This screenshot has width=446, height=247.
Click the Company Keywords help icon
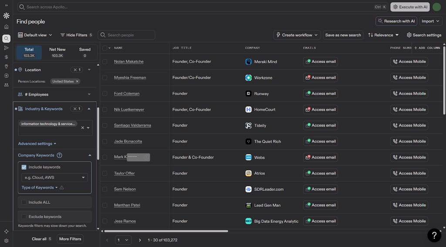click(x=59, y=155)
